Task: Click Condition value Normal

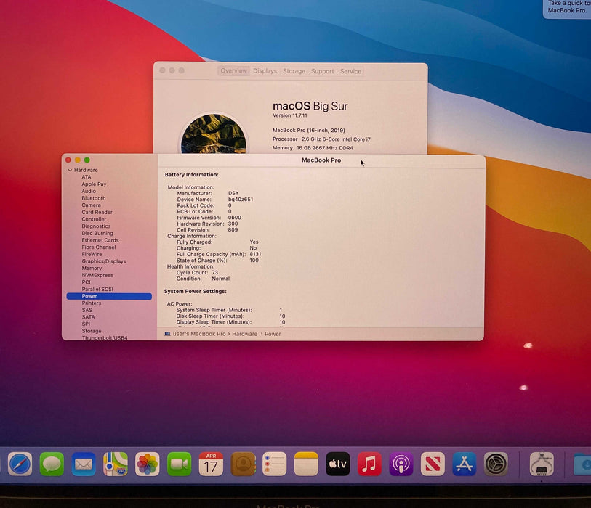Action: click(x=220, y=279)
